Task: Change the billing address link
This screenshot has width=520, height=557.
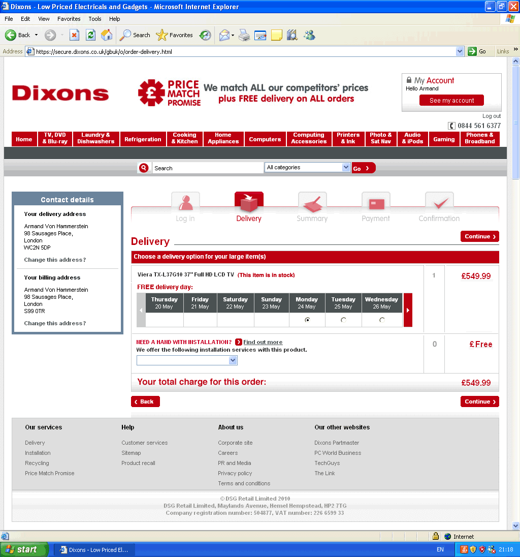Action: coord(55,323)
